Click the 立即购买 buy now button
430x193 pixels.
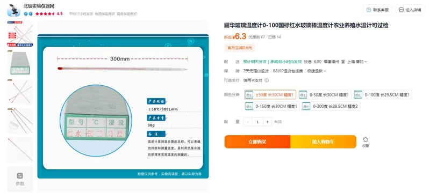257,142
